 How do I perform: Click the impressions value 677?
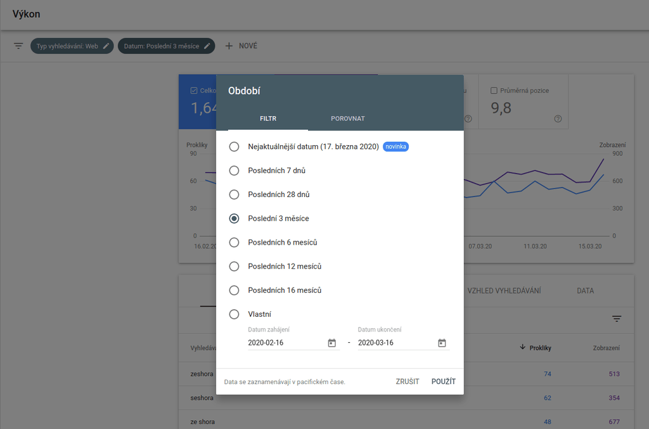614,422
